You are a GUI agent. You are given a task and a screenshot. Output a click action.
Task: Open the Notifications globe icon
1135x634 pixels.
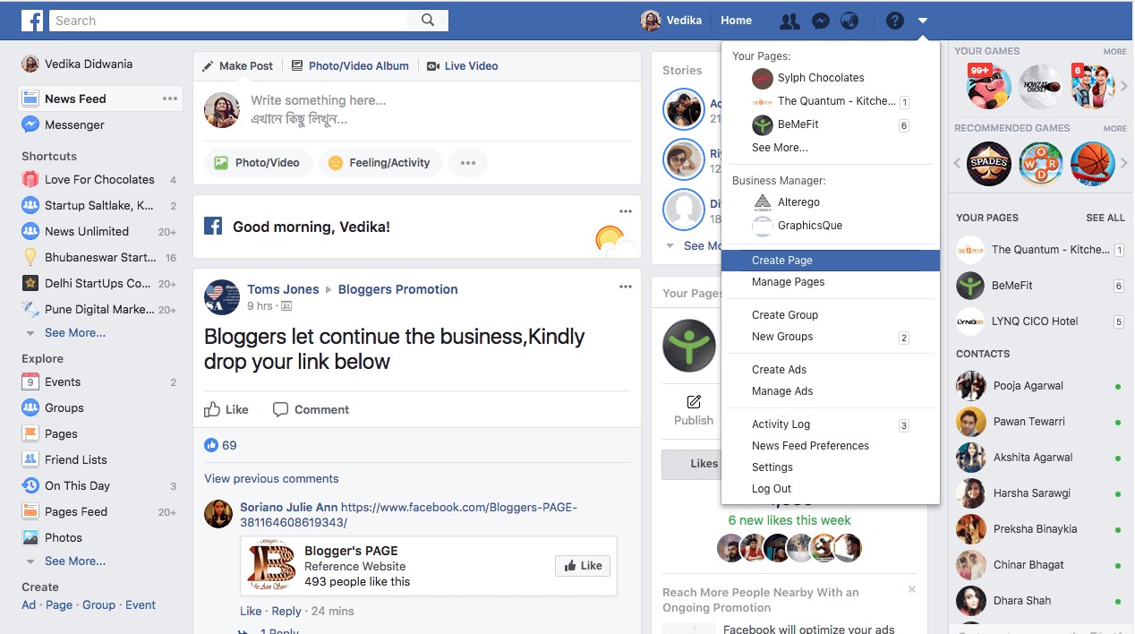point(849,21)
